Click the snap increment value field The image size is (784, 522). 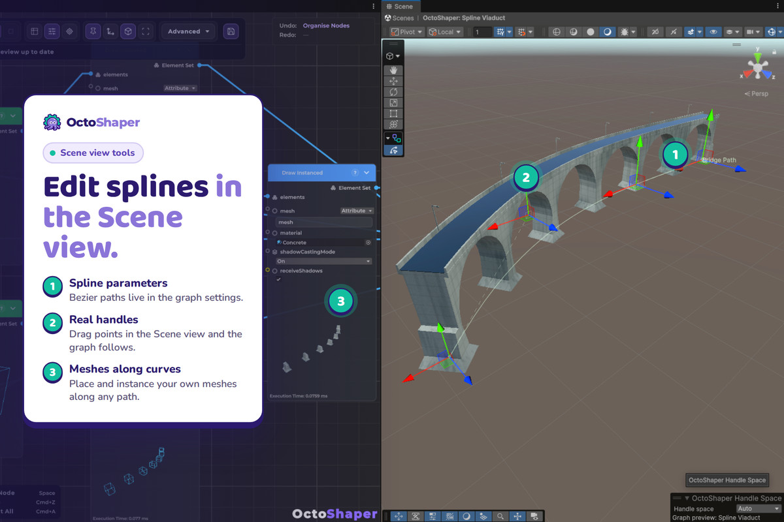(x=483, y=31)
